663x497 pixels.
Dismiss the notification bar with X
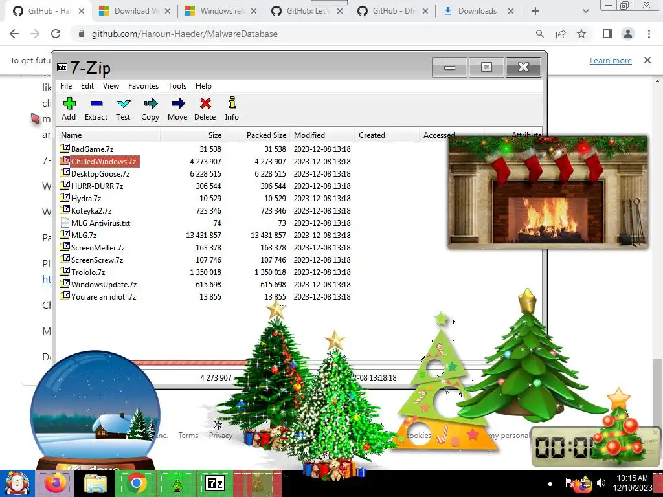(x=647, y=60)
